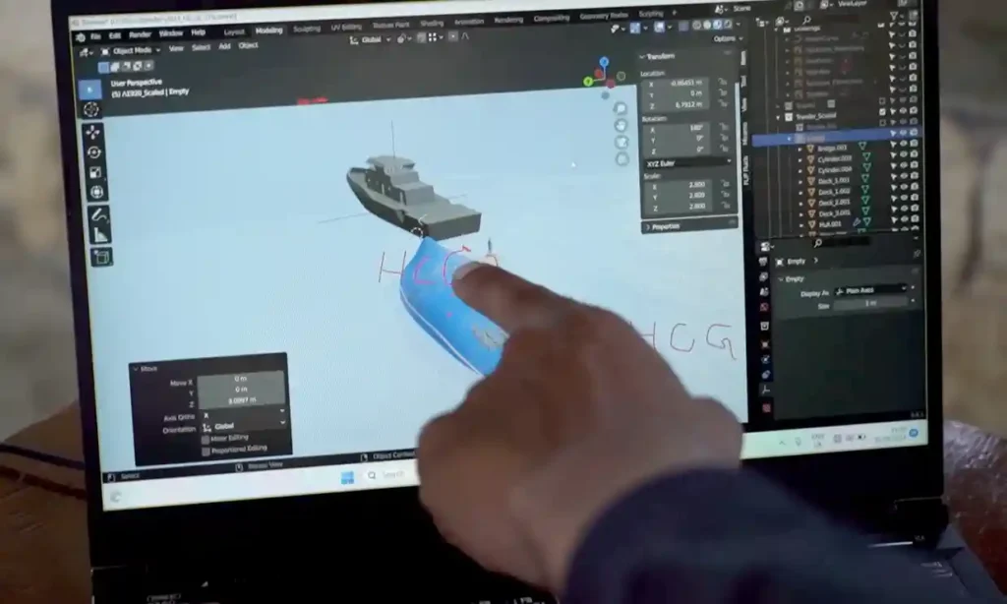This screenshot has width=1007, height=604.
Task: Open the viewport Add menu
Action: pos(224,46)
